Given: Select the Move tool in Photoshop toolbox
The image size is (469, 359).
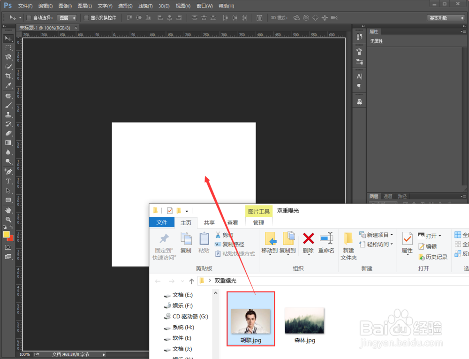Looking at the screenshot, I should pos(8,38).
